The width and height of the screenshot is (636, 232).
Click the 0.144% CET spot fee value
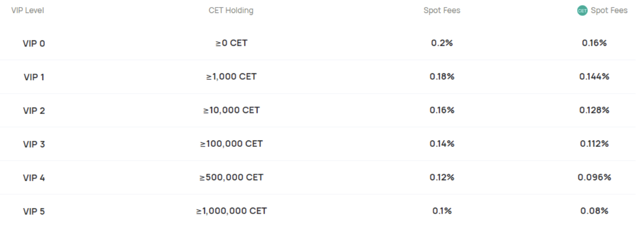594,77
